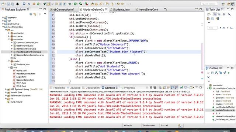This screenshot has height=132, width=236.
Task: Toggle Focus on Workweek in Task List
Action: click(224, 14)
